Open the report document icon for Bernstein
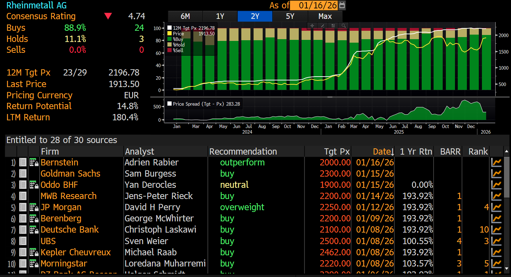The width and height of the screenshot is (511, 277). (x=23, y=162)
